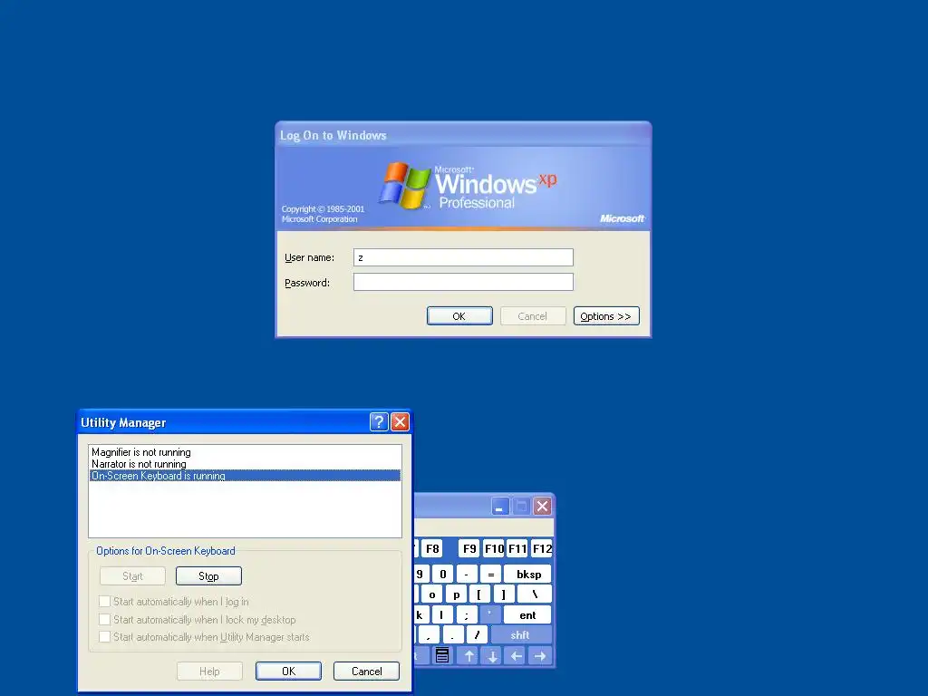
Task: Click the left arrow key on the on-screen keyboard
Action: [516, 656]
